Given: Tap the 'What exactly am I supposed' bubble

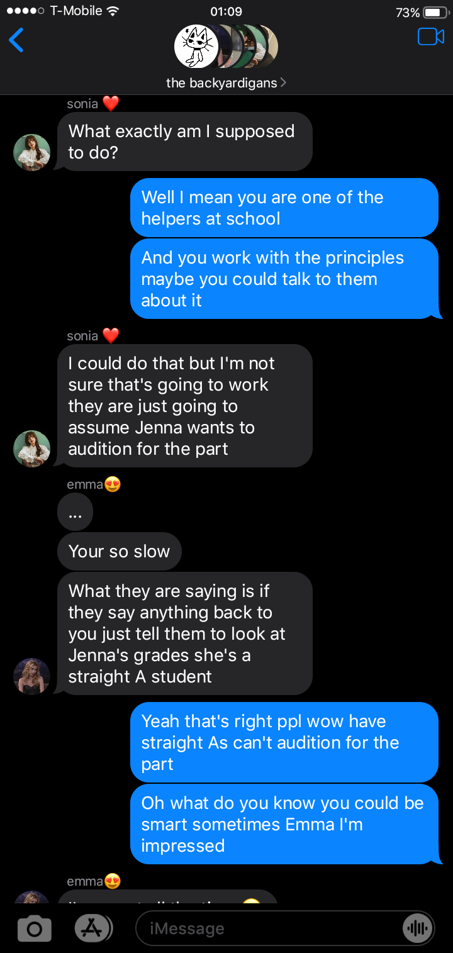Looking at the screenshot, I should (x=184, y=142).
